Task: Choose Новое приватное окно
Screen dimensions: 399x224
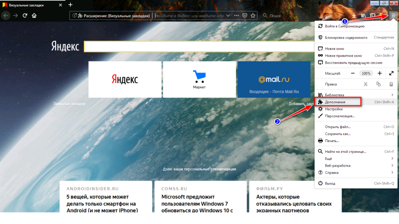Action: pos(356,56)
